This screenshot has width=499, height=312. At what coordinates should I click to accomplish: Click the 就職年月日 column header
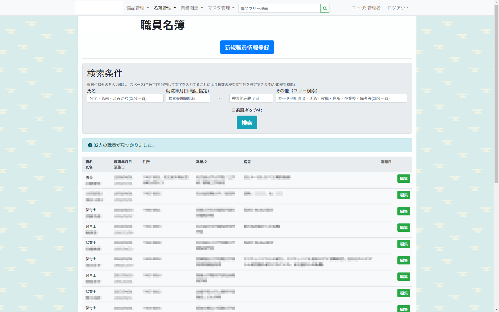[123, 162]
